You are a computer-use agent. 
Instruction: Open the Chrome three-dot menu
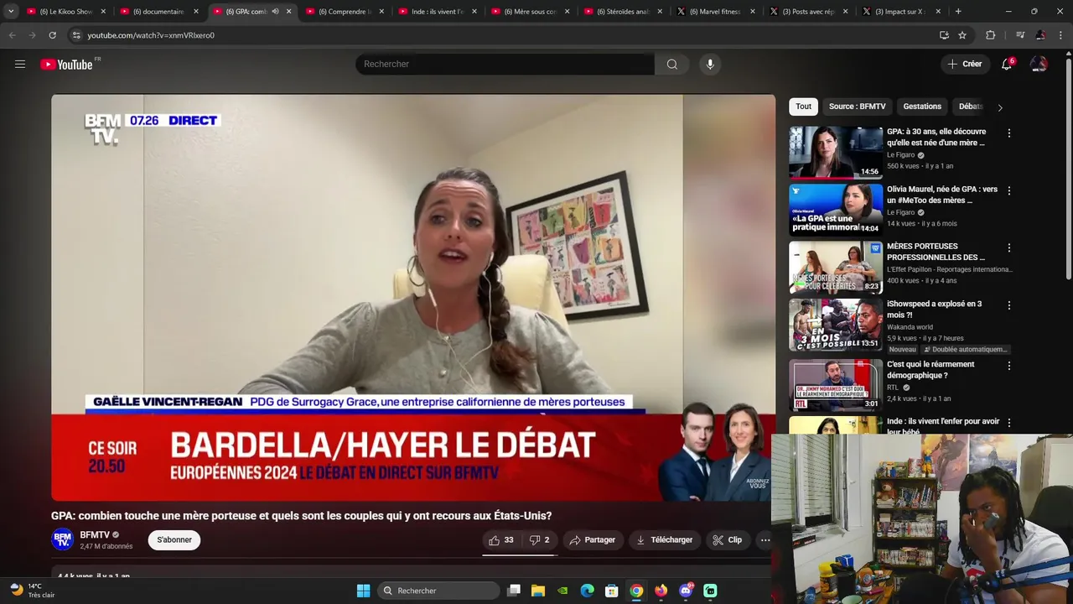click(1060, 35)
